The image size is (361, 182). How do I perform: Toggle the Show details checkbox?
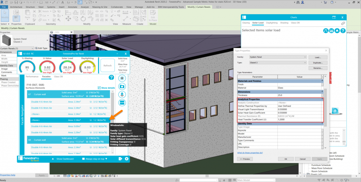click(99, 88)
